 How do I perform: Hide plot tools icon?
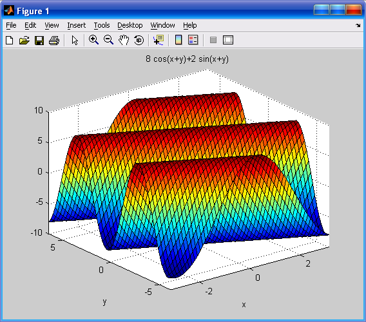point(213,40)
